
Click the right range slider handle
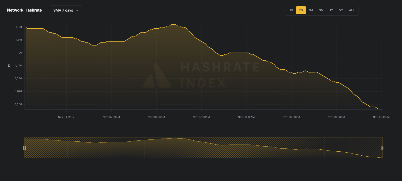tap(382, 148)
